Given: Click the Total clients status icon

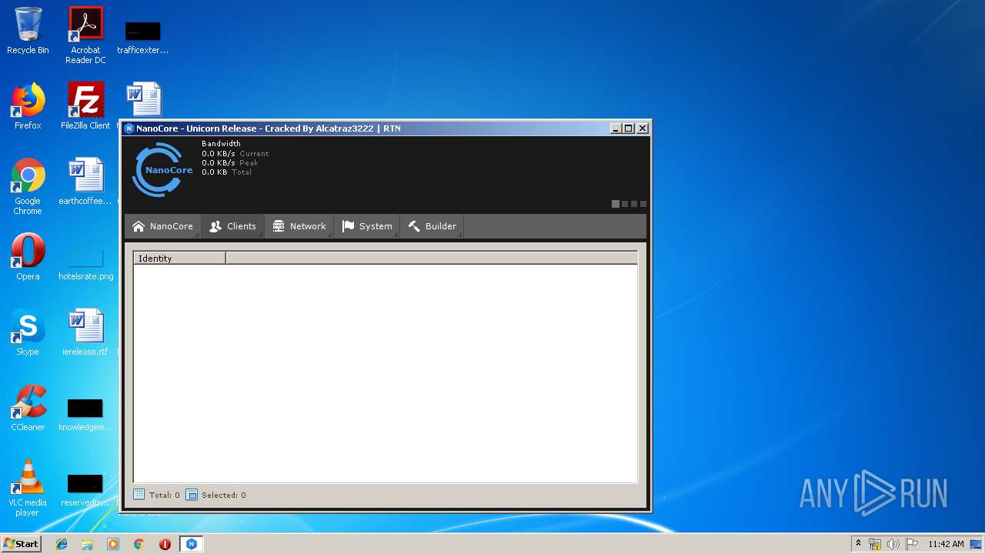Looking at the screenshot, I should click(139, 495).
